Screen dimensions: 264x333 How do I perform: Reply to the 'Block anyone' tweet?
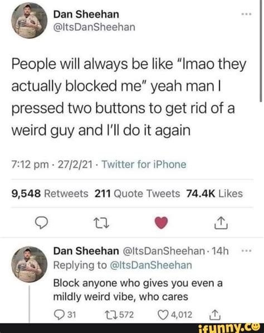65,315
